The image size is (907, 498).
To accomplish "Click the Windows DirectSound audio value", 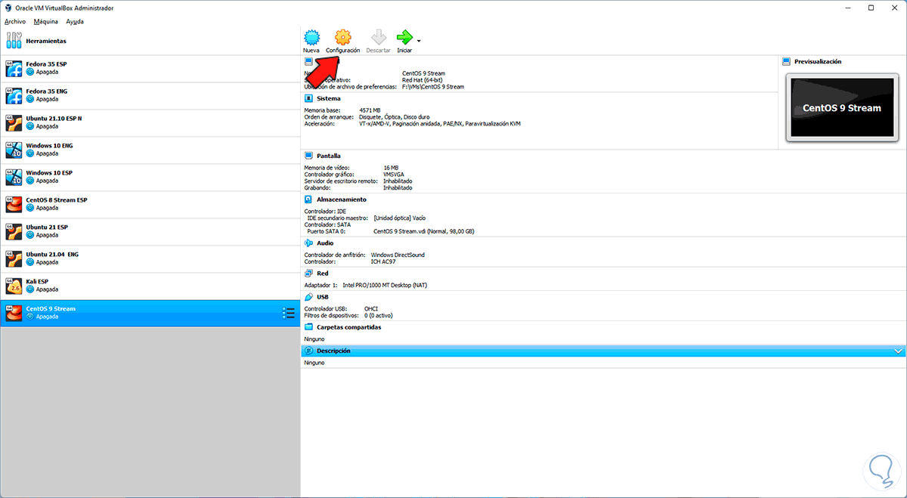I will (x=398, y=255).
